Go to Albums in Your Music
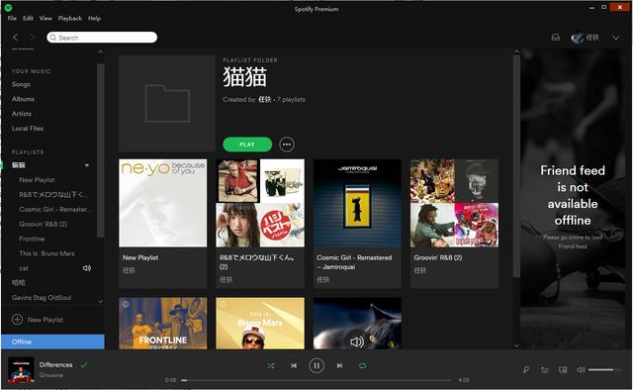The image size is (633, 390). click(23, 99)
